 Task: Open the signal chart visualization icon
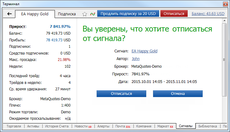coord(93,14)
